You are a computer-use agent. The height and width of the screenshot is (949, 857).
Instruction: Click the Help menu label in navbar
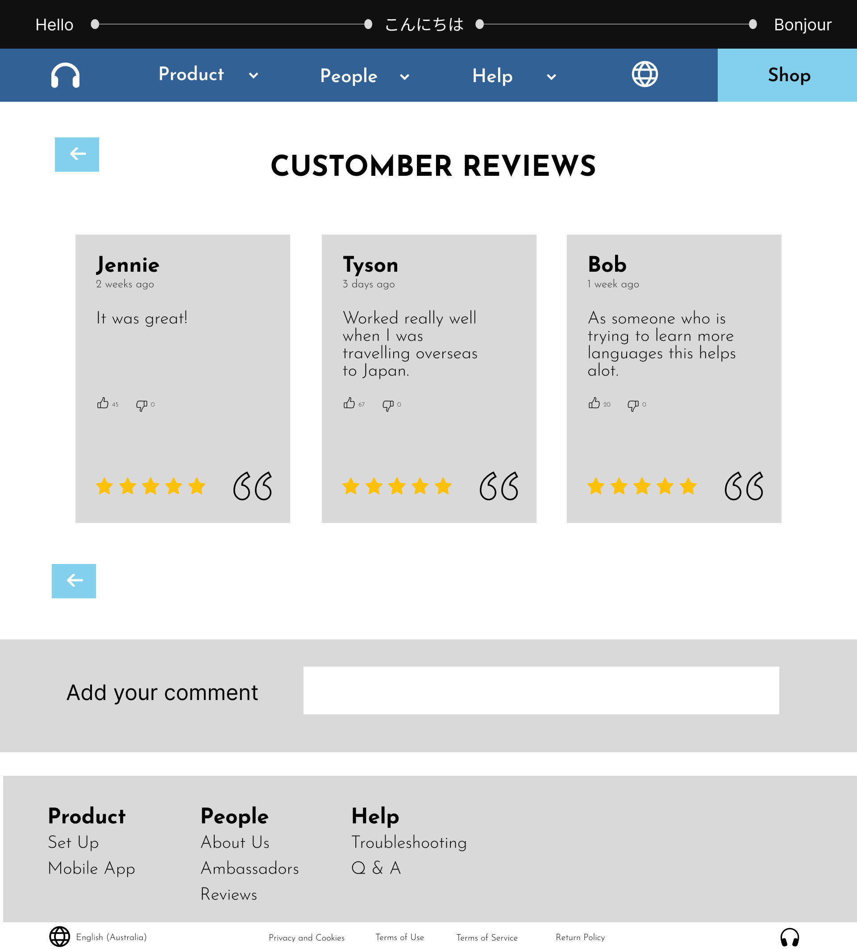492,76
